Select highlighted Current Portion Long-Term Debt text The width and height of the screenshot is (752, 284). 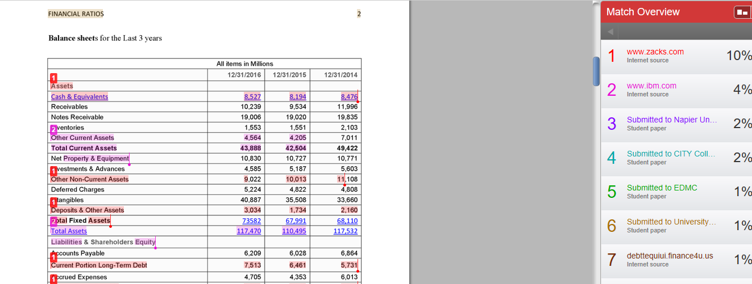[x=99, y=265]
